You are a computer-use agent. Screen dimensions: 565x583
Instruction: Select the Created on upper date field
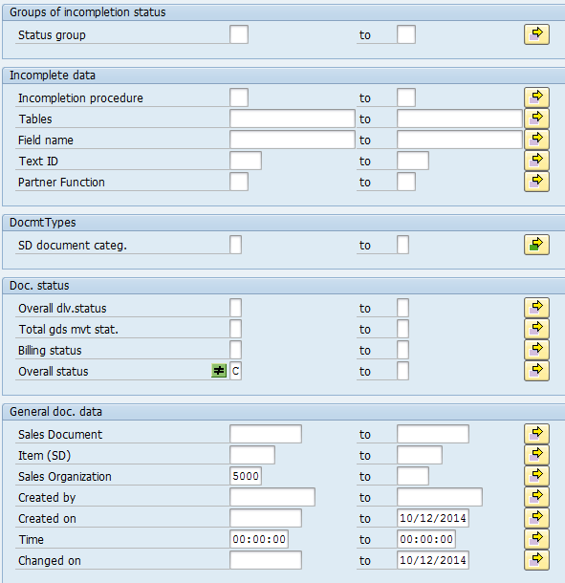click(x=432, y=518)
